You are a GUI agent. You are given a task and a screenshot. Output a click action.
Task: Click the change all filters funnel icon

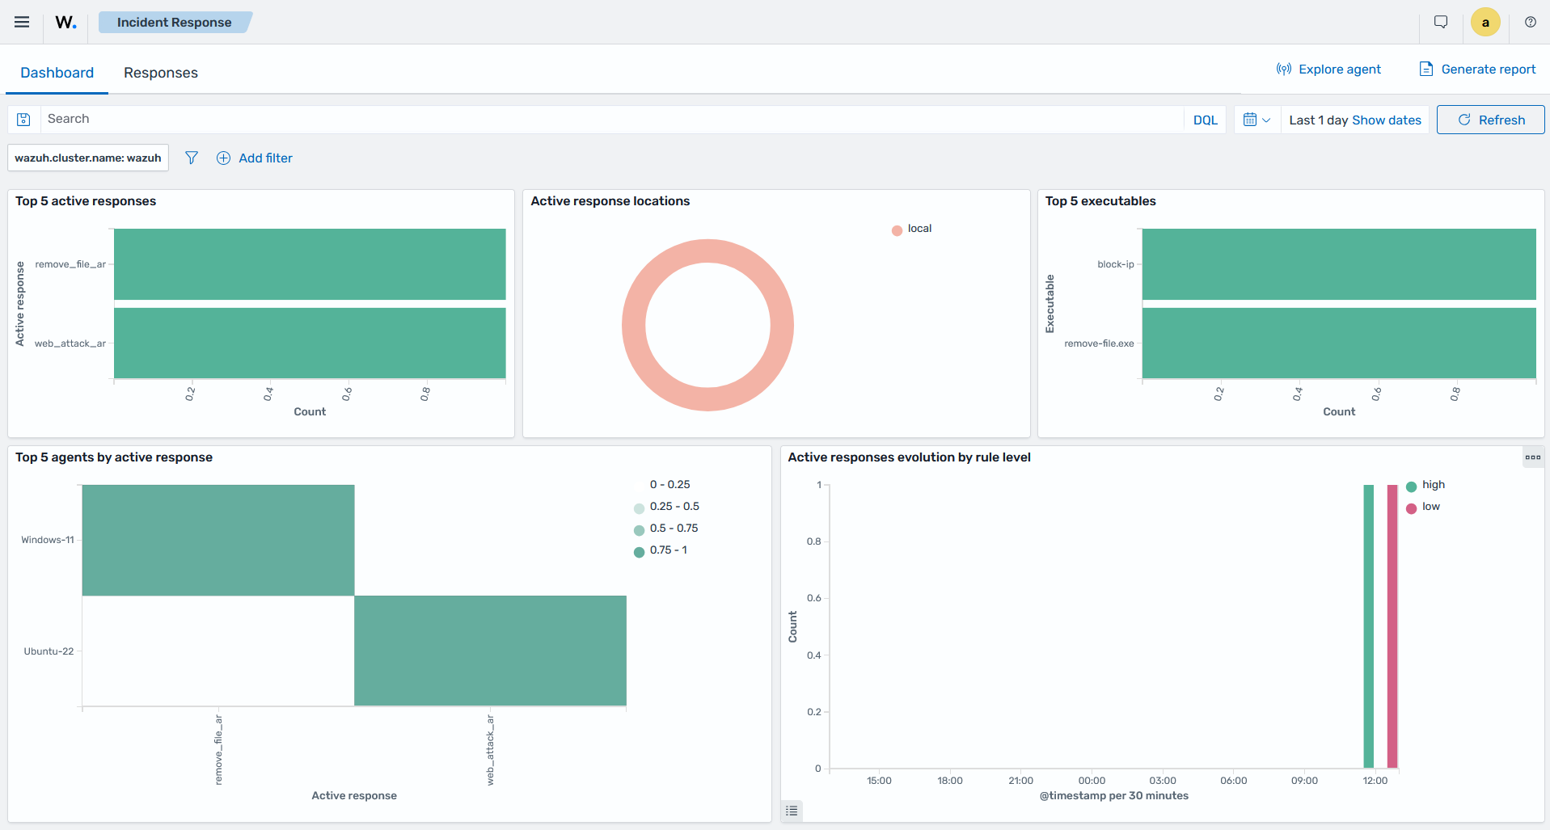pos(192,158)
